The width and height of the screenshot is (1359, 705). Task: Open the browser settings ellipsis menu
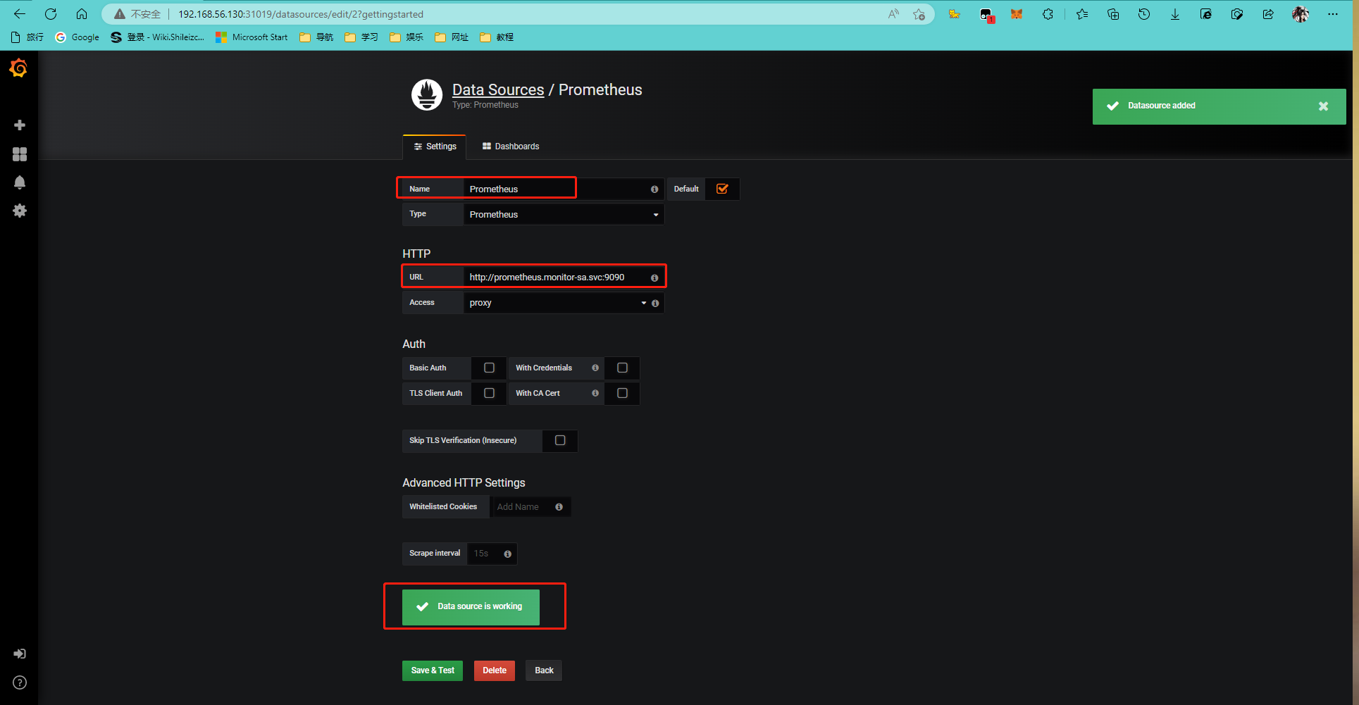[x=1333, y=14]
